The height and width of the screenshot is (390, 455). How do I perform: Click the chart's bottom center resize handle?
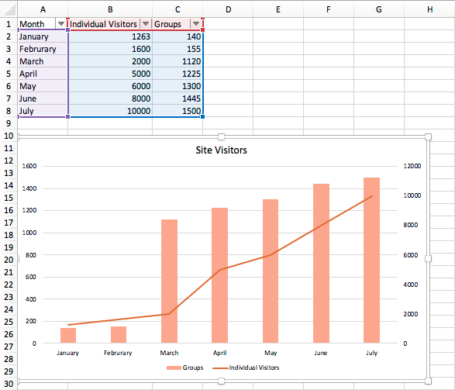221,381
